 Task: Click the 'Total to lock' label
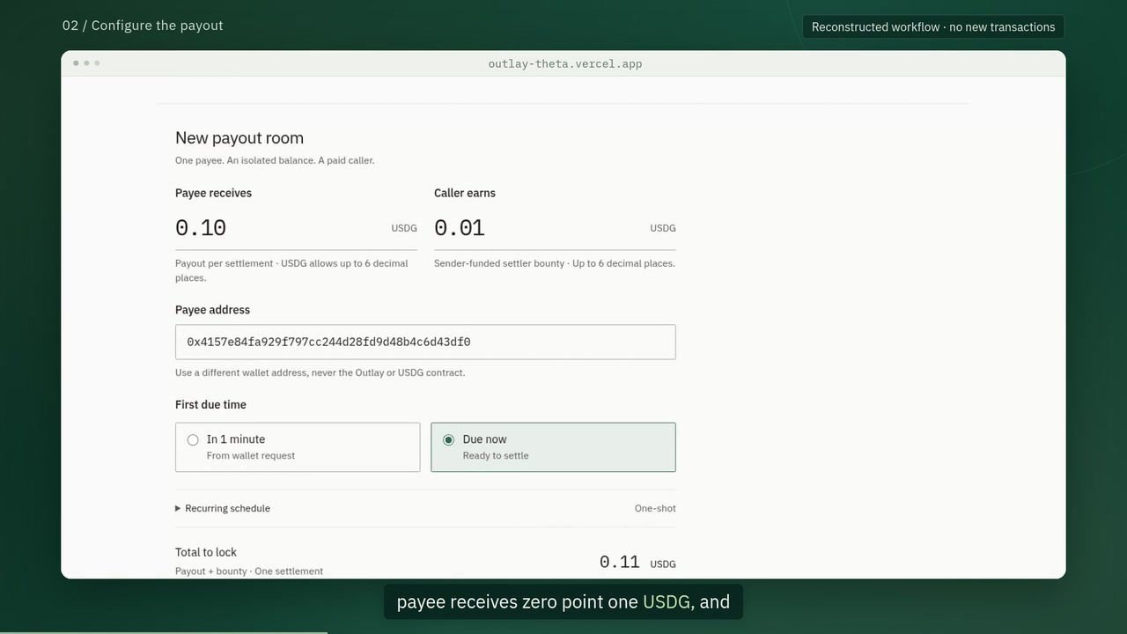pyautogui.click(x=206, y=552)
